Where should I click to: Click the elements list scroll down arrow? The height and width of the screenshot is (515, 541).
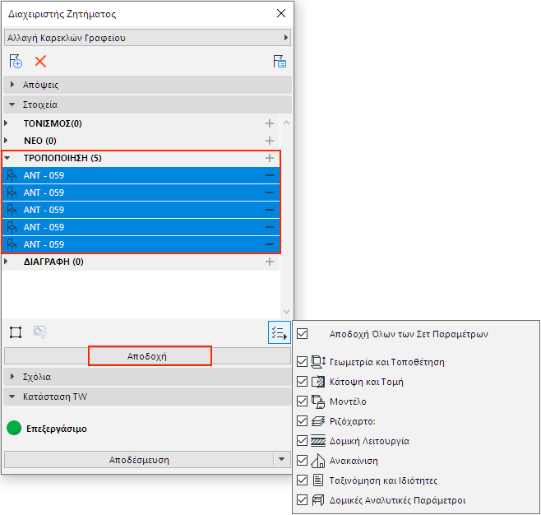click(x=286, y=311)
